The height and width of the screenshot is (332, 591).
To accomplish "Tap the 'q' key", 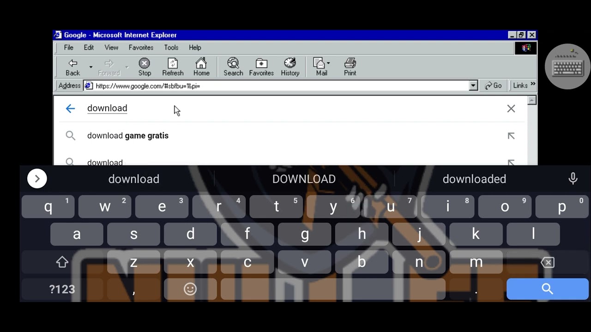I will 48,207.
